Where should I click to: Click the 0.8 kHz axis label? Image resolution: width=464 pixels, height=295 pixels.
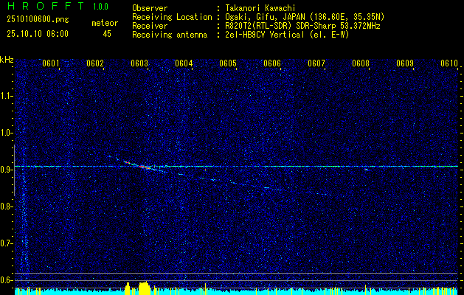tap(6, 206)
